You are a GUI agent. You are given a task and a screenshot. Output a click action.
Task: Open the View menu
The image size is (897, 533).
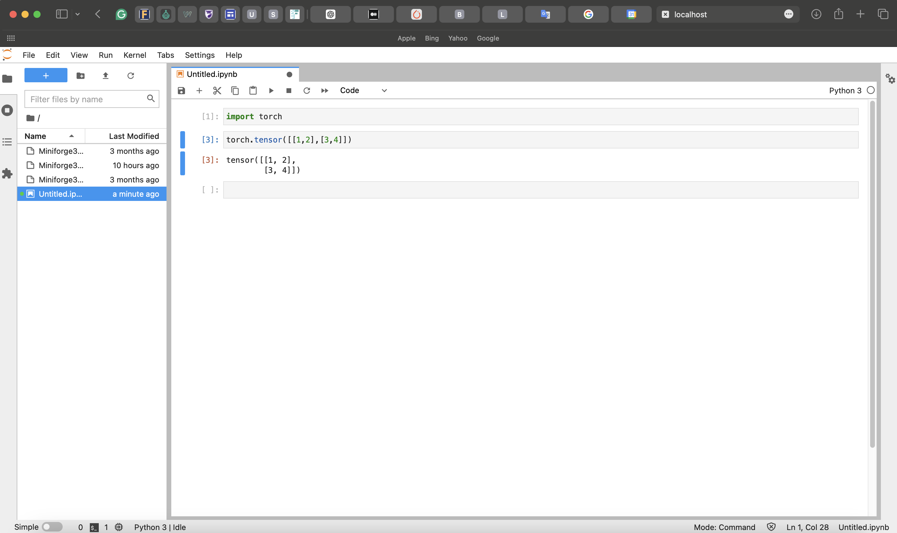79,55
